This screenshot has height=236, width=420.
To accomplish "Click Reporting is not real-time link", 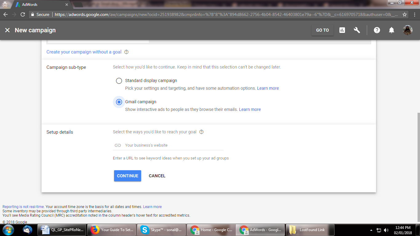I will 23,207.
